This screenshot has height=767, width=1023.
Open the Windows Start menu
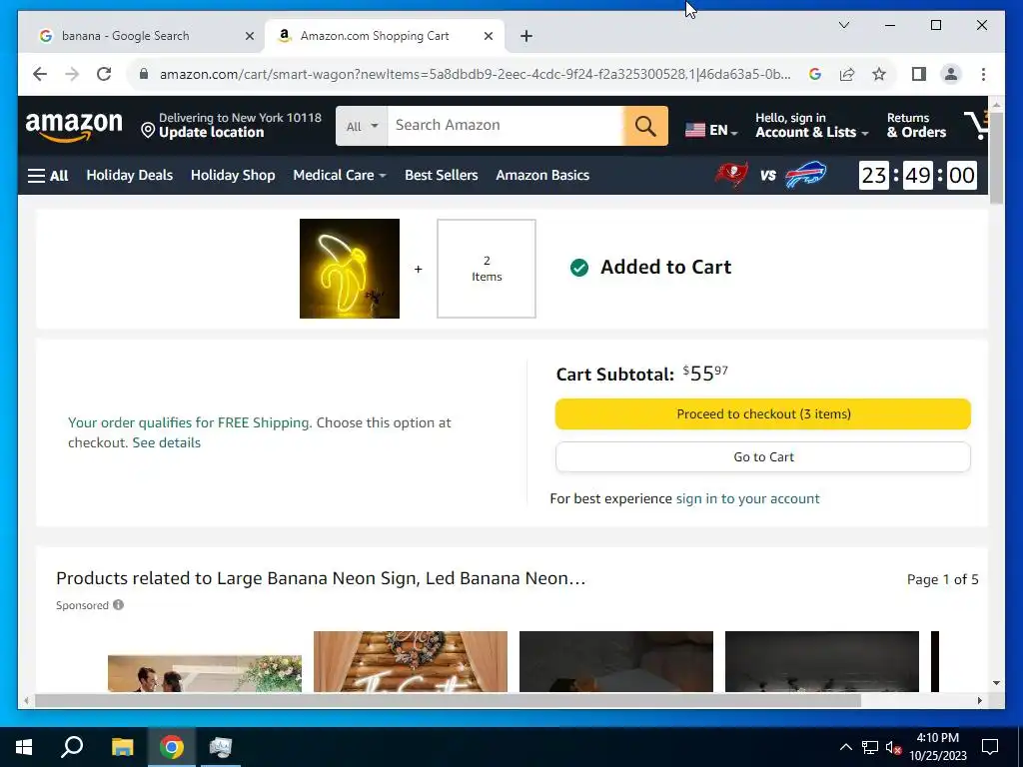click(x=24, y=747)
